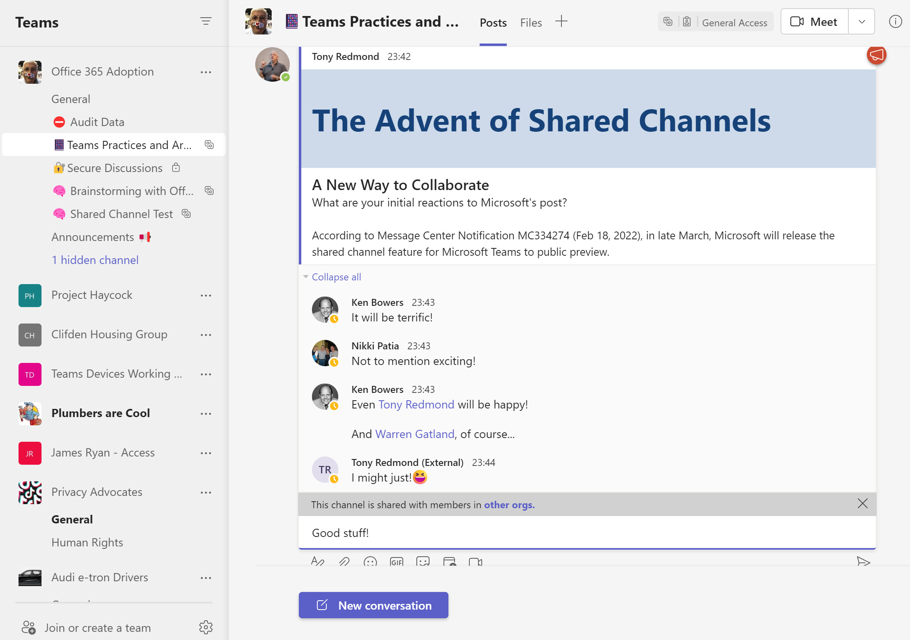
Task: Click the Tony Redmond mention link
Action: pyautogui.click(x=416, y=405)
